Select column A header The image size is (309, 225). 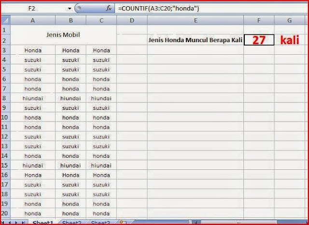click(33, 20)
